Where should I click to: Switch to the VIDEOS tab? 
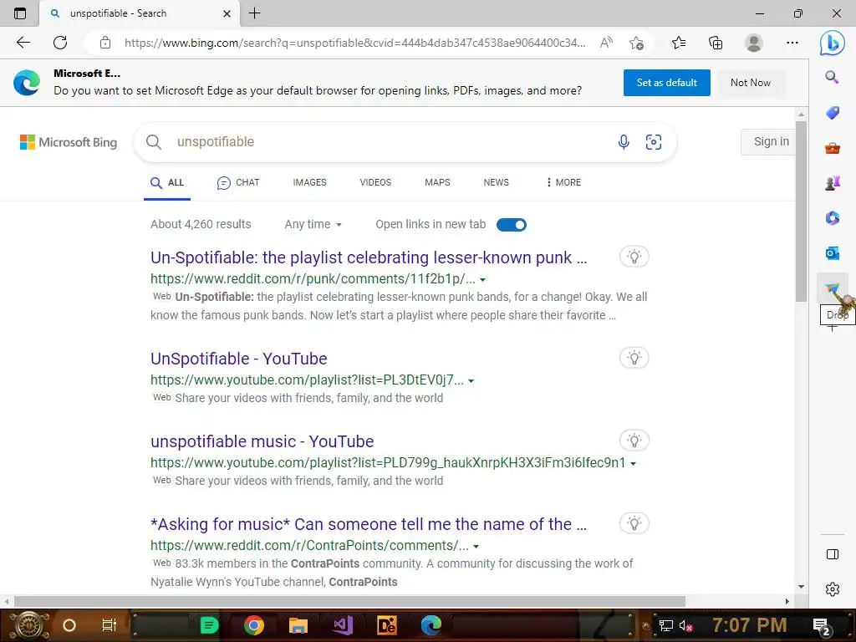(375, 182)
